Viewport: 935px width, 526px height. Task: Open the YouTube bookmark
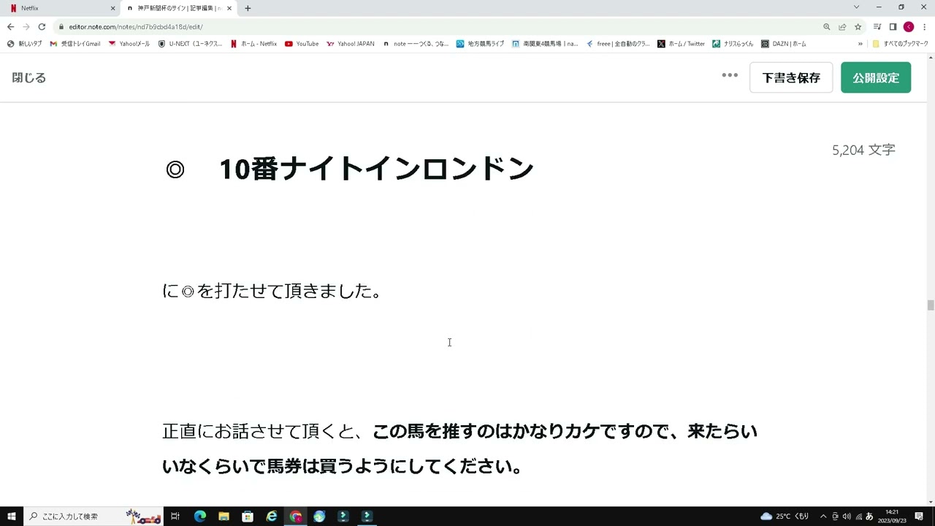pyautogui.click(x=302, y=43)
